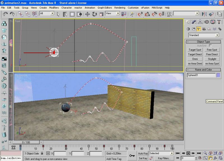Viewport: 224px width, 161px height.
Task: Click the Undo arrow in main toolbar
Action: [4, 14]
